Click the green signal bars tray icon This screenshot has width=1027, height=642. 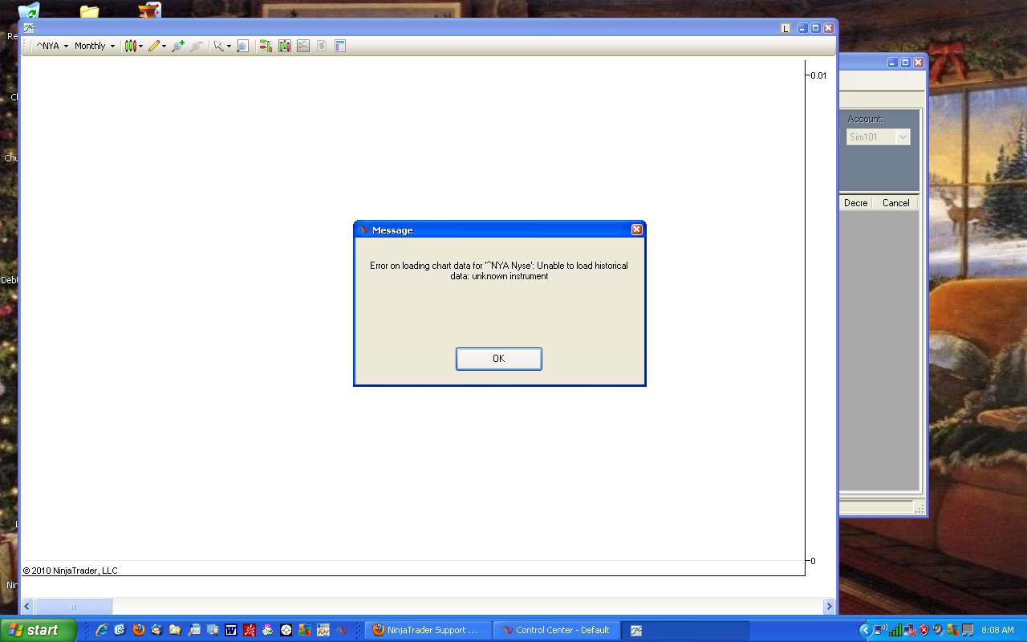point(895,630)
